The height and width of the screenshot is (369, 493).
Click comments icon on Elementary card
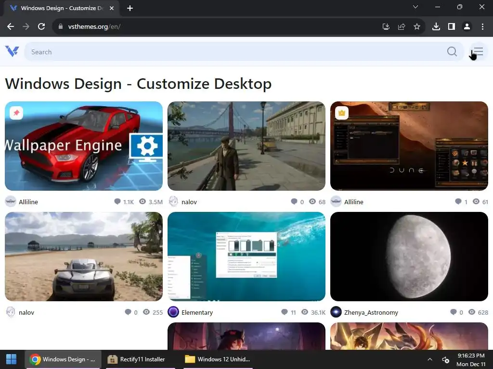285,312
